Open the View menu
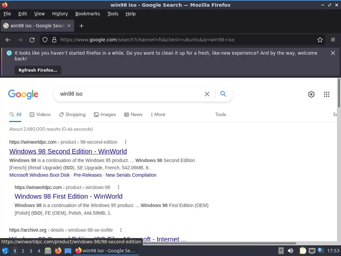This screenshot has width=341, height=256. click(x=39, y=14)
